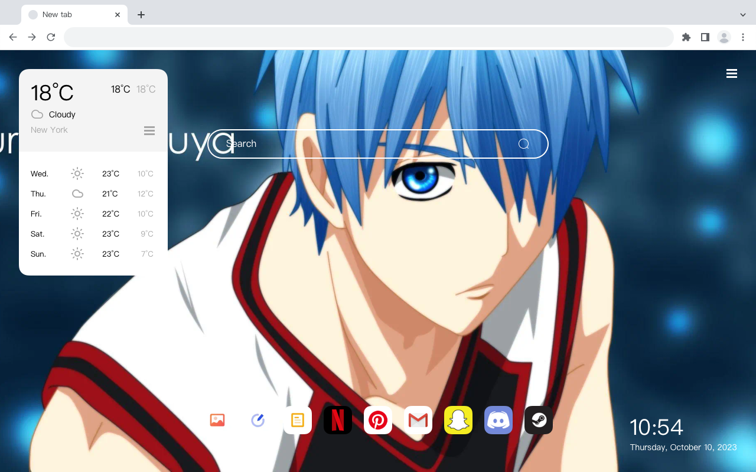The image size is (756, 472).
Task: Select the Fri. forecast row label
Action: 37,214
